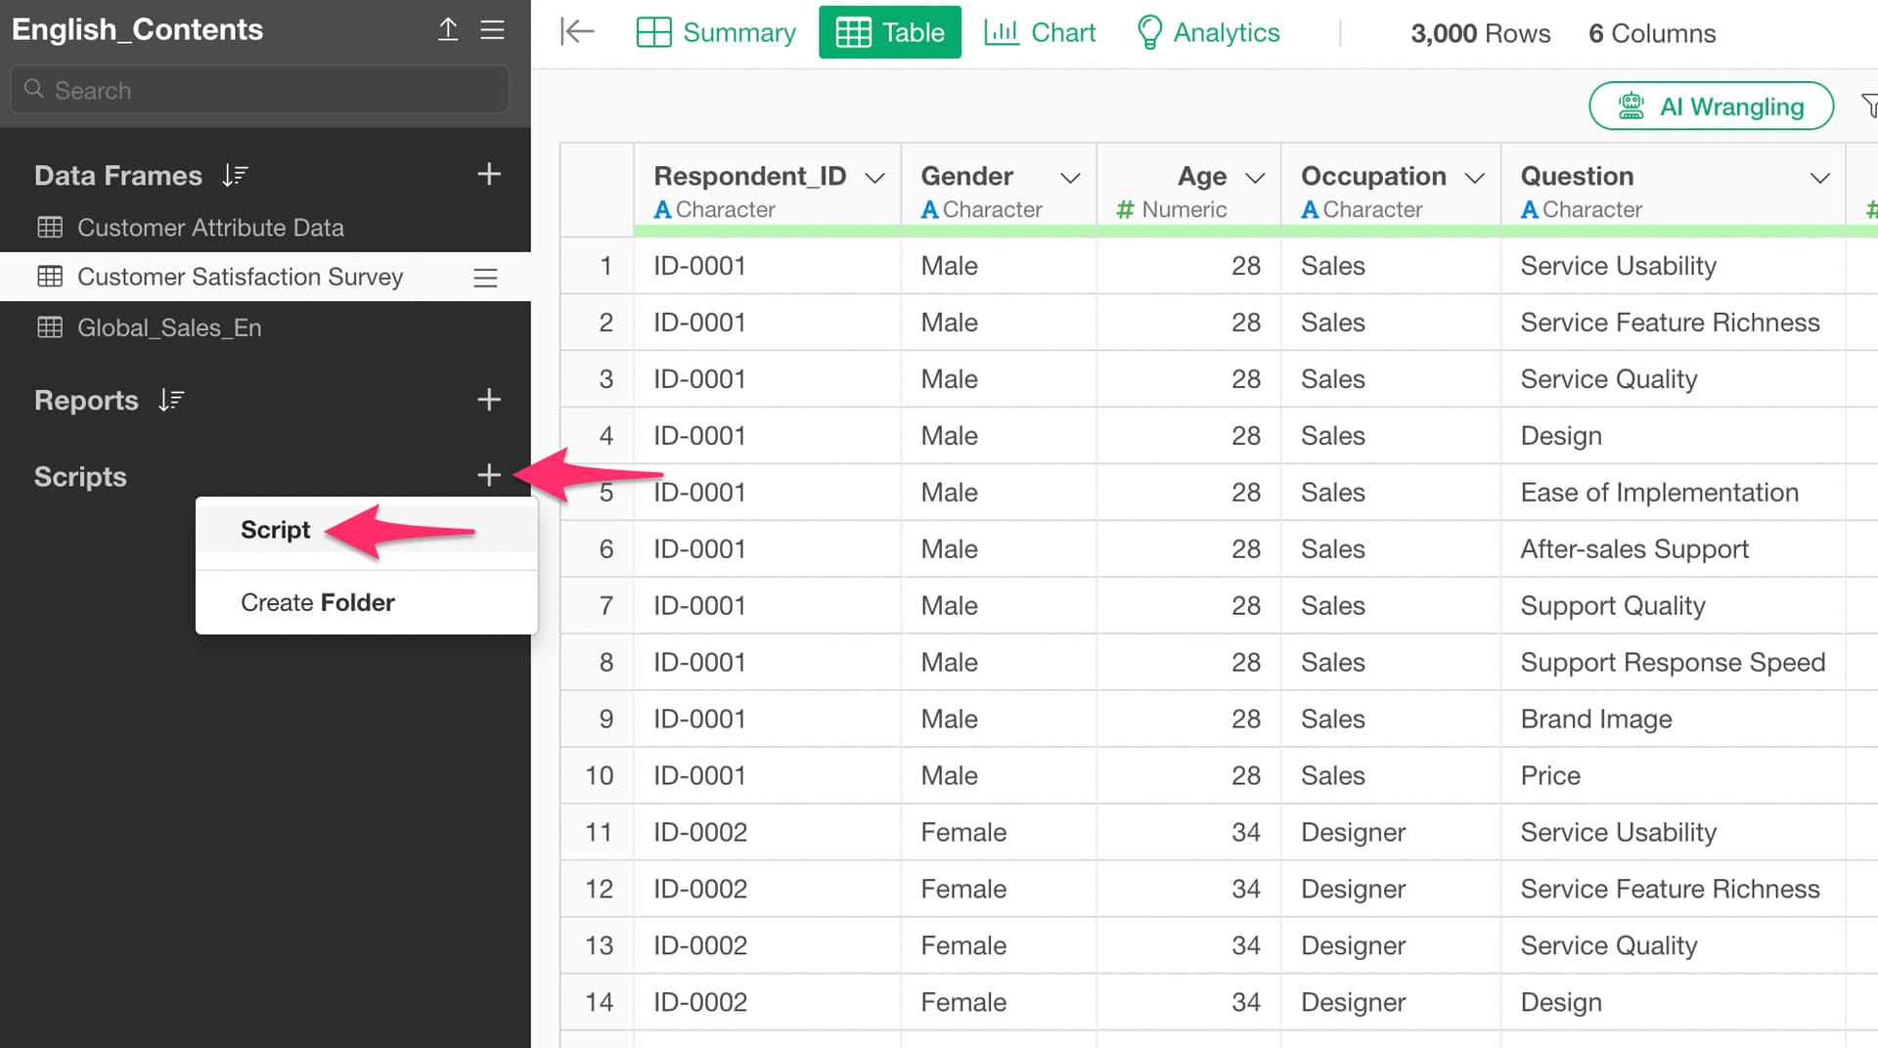Click the project export upload icon
This screenshot has height=1048, width=1878.
pyautogui.click(x=448, y=29)
